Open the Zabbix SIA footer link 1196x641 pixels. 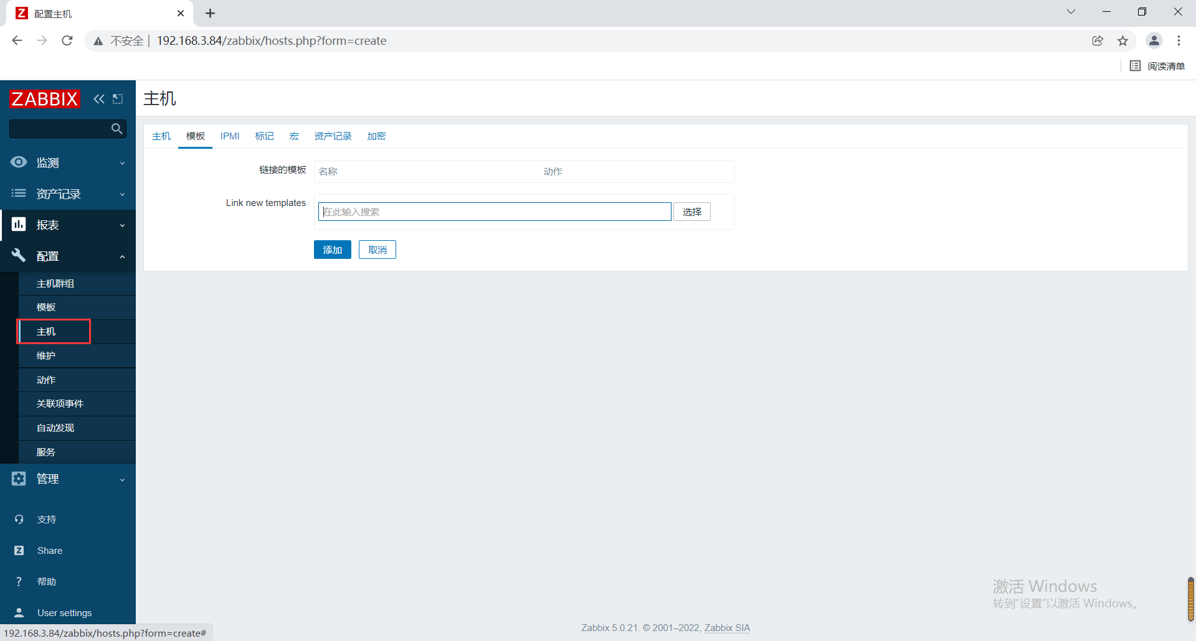coord(727,627)
